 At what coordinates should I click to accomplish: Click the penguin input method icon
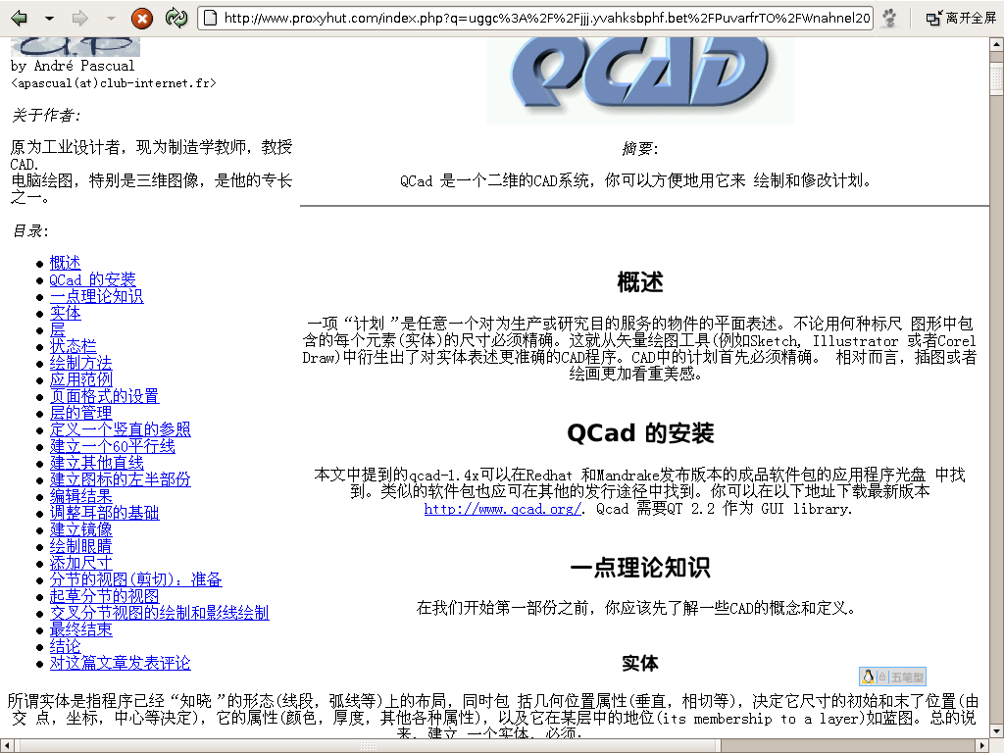(869, 677)
